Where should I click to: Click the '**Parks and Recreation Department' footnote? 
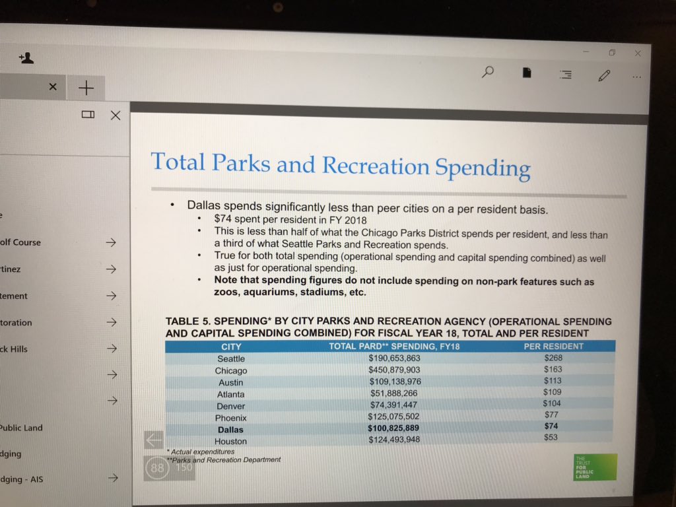[x=223, y=460]
